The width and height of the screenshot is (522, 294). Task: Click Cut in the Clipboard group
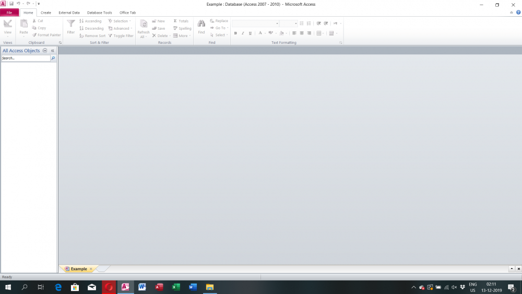pyautogui.click(x=38, y=21)
